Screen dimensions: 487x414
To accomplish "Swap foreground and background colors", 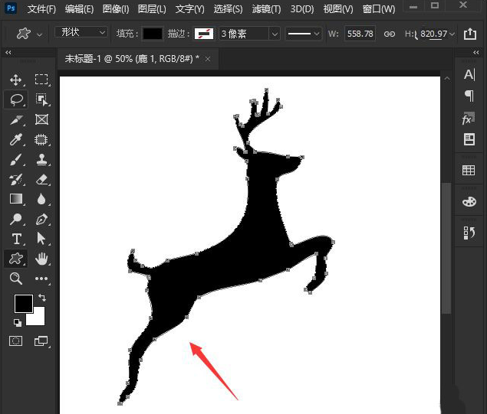I will (x=42, y=298).
